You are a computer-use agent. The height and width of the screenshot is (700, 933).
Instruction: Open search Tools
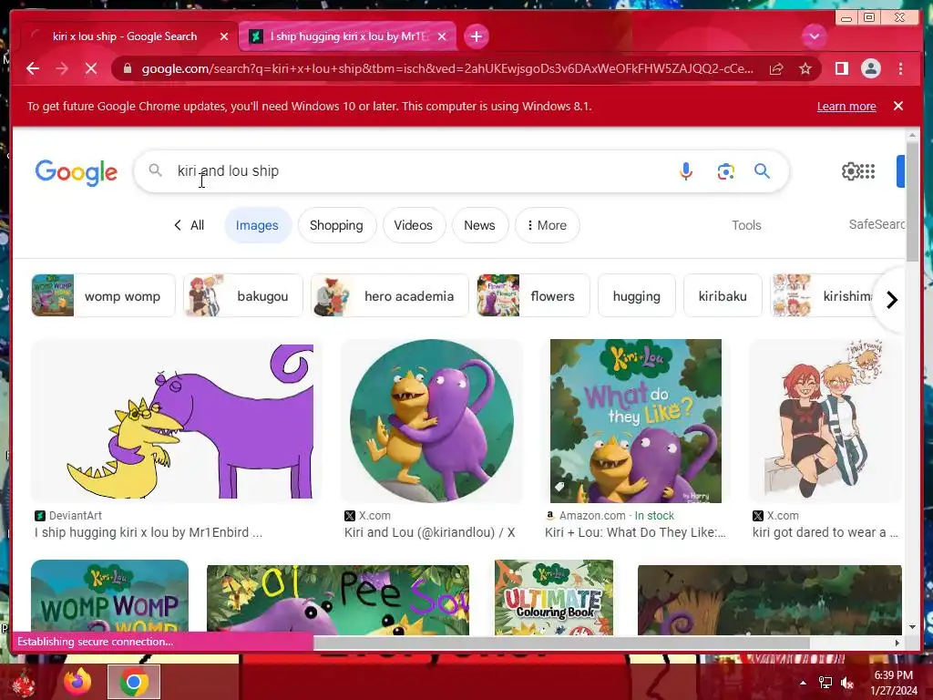pos(746,225)
